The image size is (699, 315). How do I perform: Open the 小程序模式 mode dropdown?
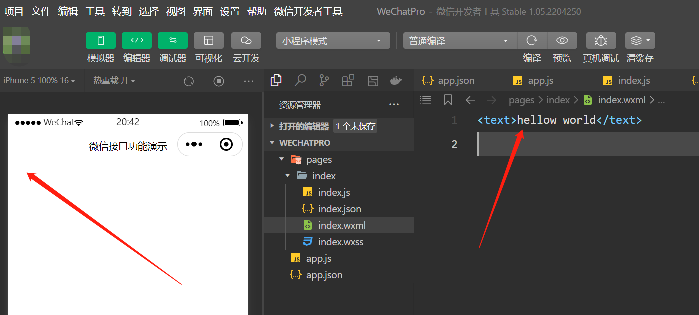(x=333, y=41)
